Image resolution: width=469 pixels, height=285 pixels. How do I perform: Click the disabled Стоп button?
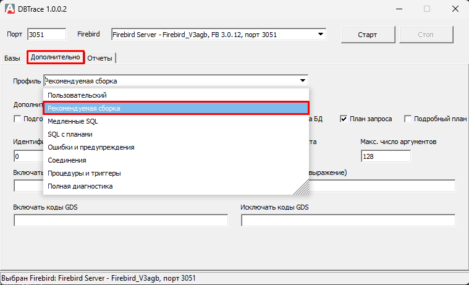pyautogui.click(x=426, y=35)
